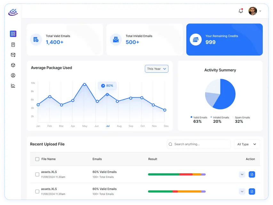Open the email envelope sidebar icon
The width and height of the screenshot is (273, 205).
(13, 55)
